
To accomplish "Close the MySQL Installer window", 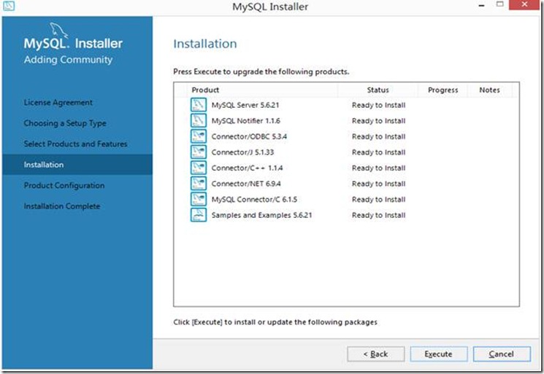I will tap(524, 4).
